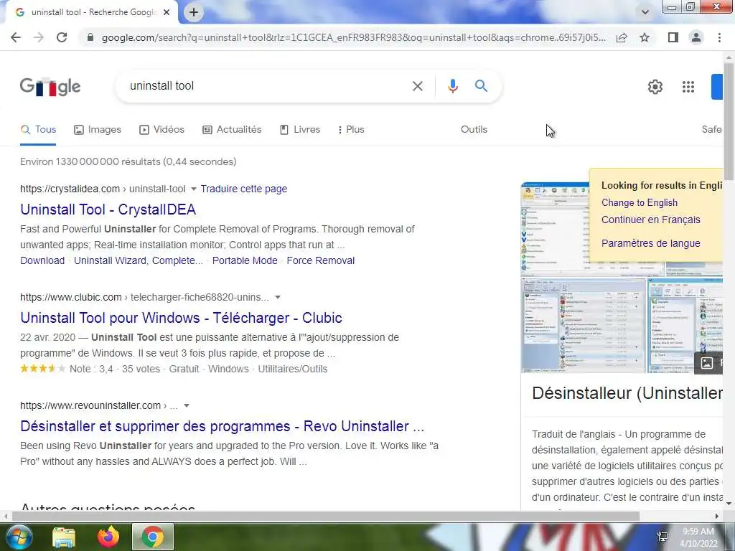Open the Chrome side panel icon
The width and height of the screenshot is (735, 551).
(673, 37)
